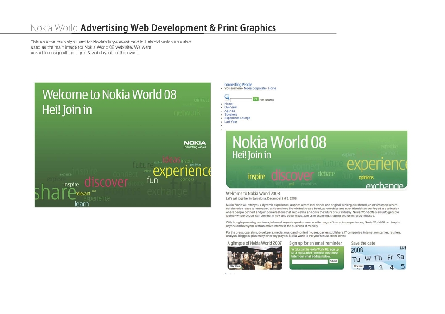This screenshot has width=445, height=314.
Task: Open the Overview navigation link
Action: pyautogui.click(x=230, y=107)
